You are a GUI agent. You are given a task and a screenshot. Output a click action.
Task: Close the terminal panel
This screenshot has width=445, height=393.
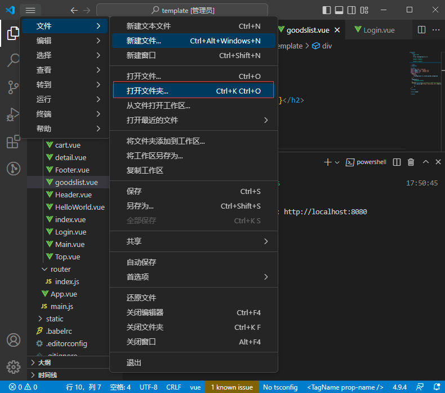(x=438, y=162)
